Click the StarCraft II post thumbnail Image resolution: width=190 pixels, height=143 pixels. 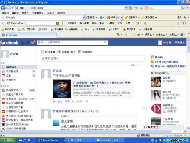[x=62, y=89]
